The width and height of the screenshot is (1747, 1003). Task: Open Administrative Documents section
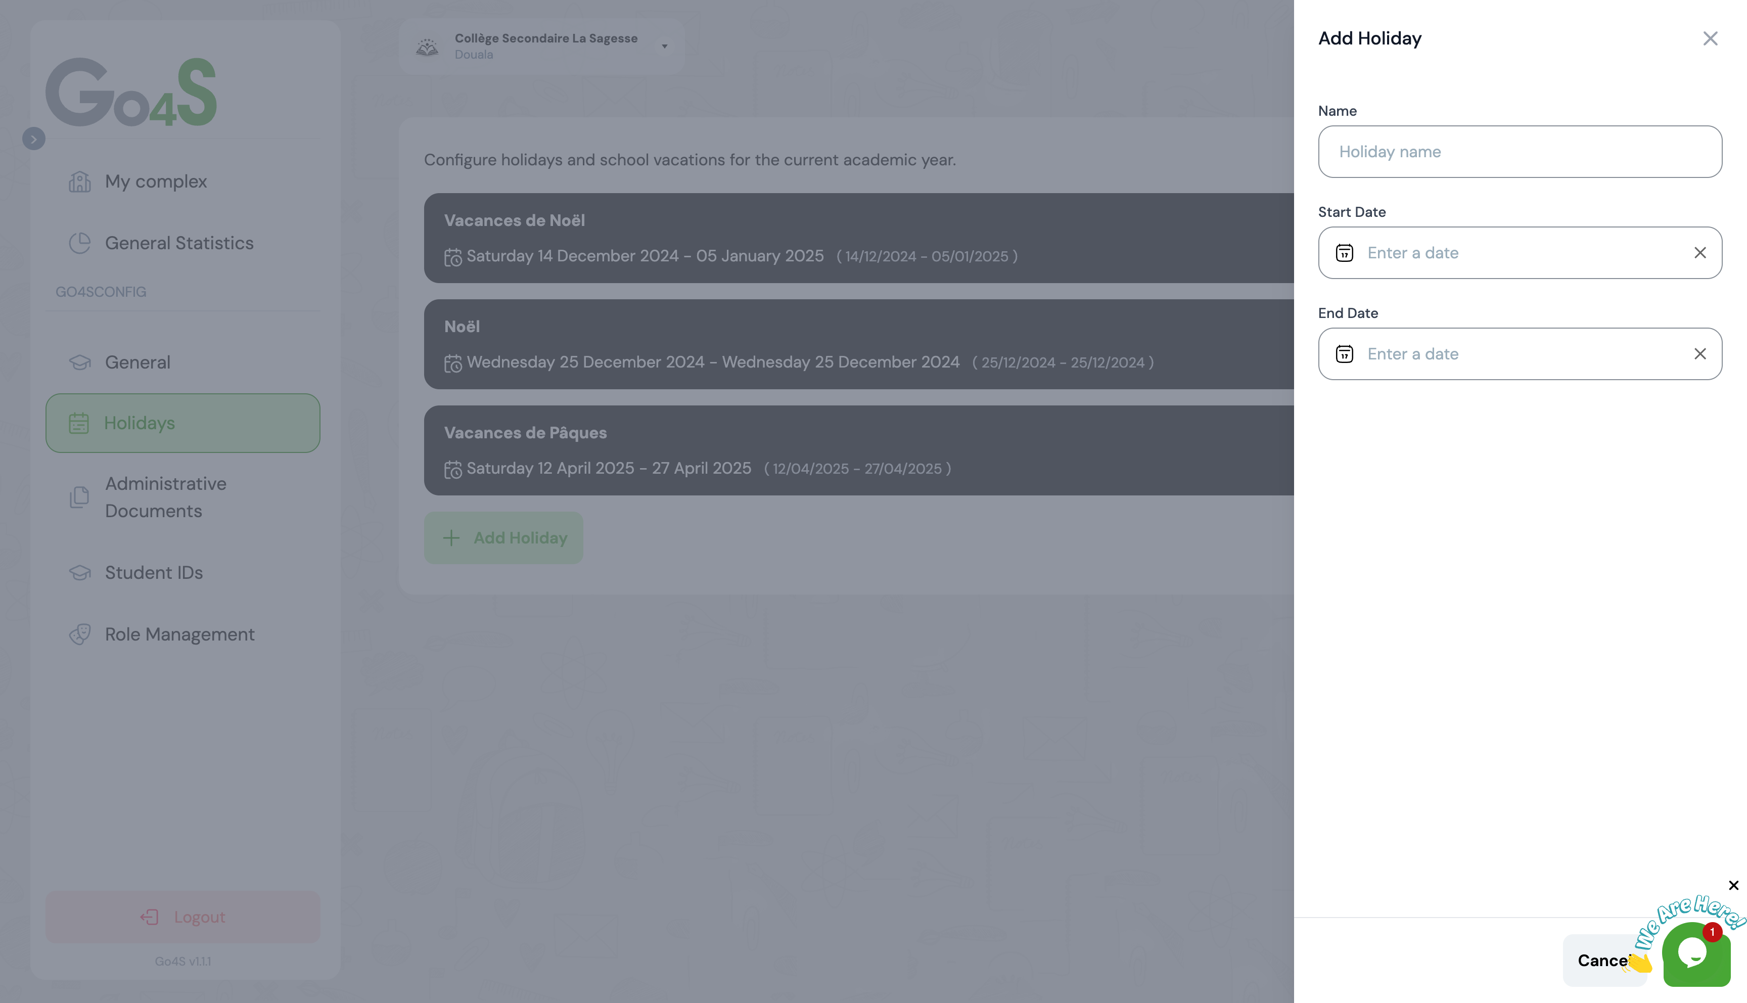point(165,497)
